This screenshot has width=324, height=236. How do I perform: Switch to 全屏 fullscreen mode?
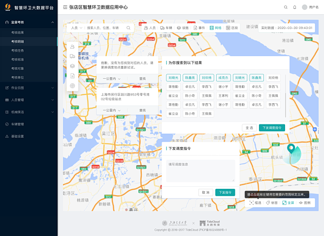pyautogui.click(x=288, y=203)
